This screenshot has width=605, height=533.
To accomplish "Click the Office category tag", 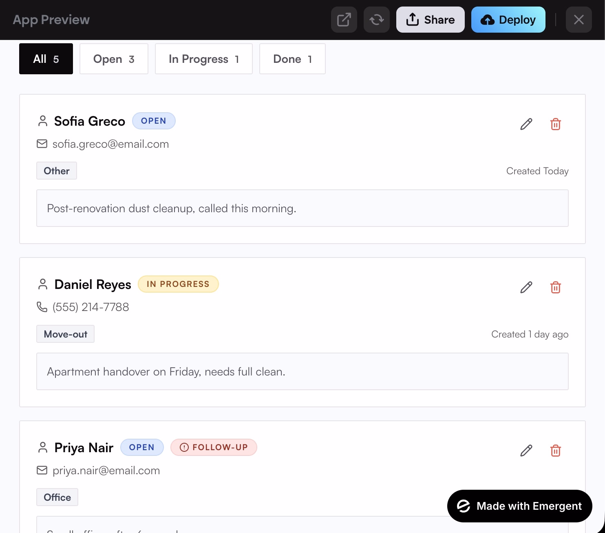I will point(57,497).
